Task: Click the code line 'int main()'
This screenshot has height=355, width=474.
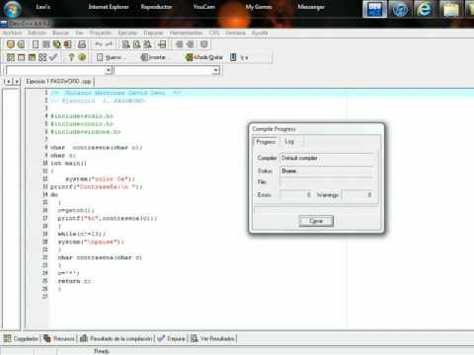Action: point(68,164)
